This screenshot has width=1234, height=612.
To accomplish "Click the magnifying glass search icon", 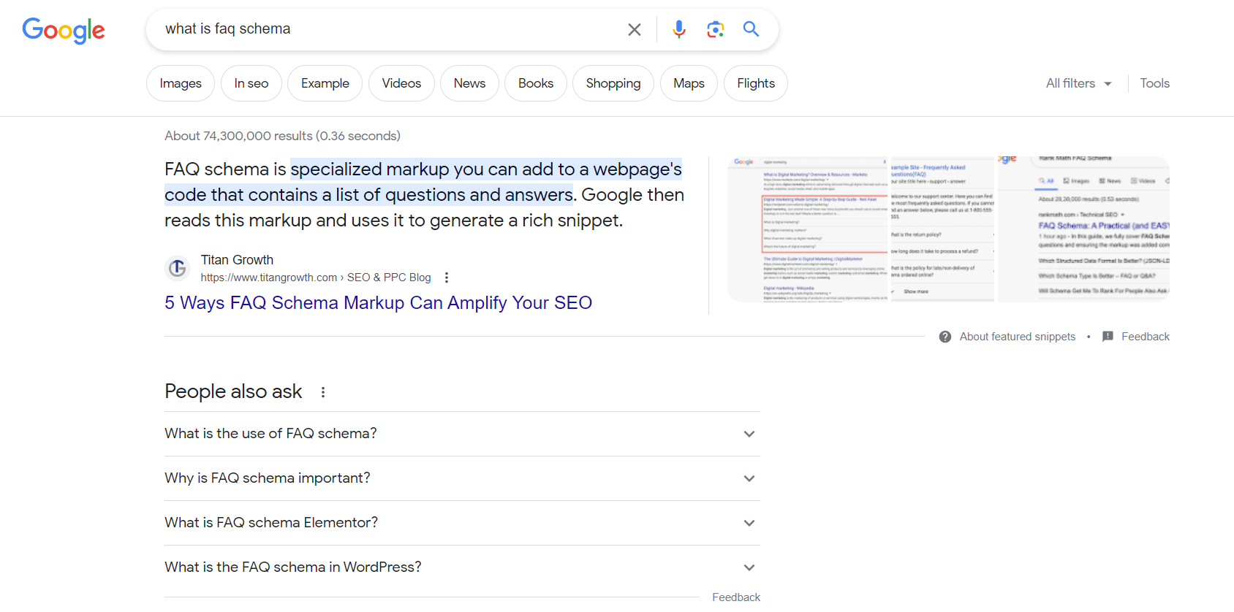I will tap(751, 29).
